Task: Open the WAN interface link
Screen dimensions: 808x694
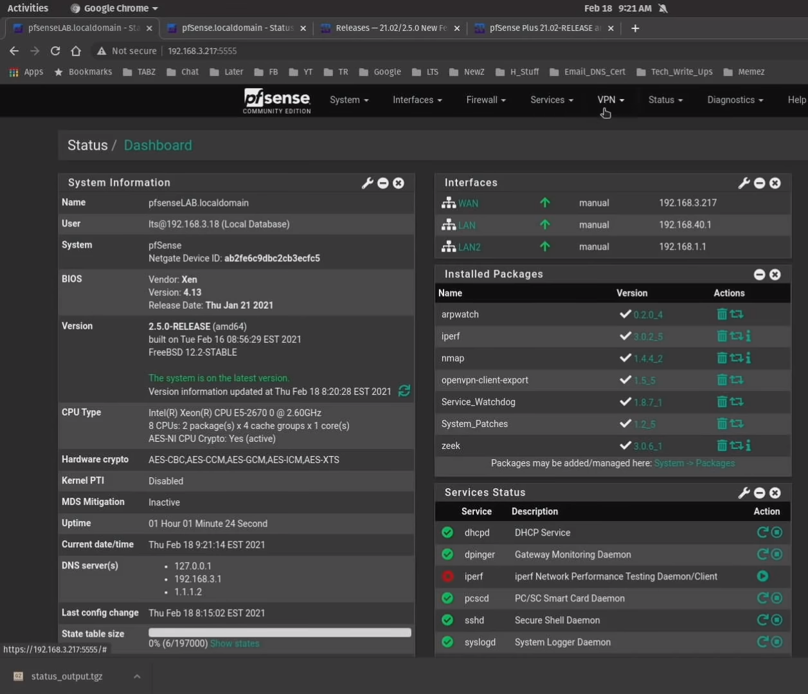Action: (468, 203)
